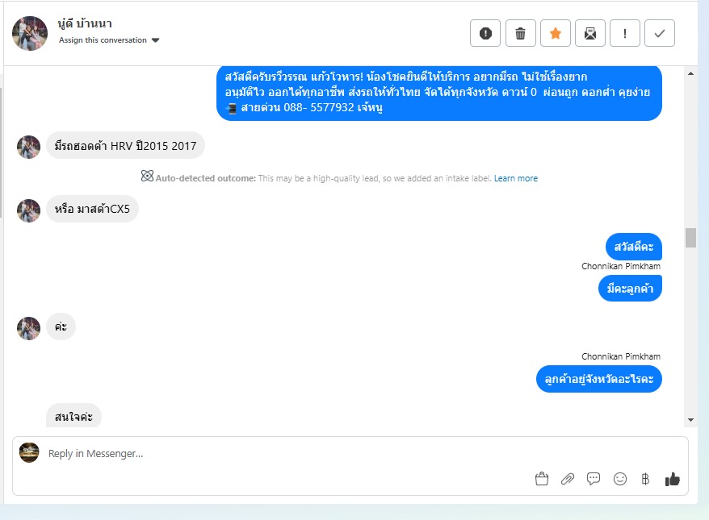The height and width of the screenshot is (520, 709).
Task: Open saved replies speech bubble icon
Action: (x=594, y=479)
